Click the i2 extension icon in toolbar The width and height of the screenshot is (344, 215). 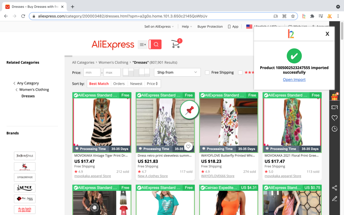(304, 16)
